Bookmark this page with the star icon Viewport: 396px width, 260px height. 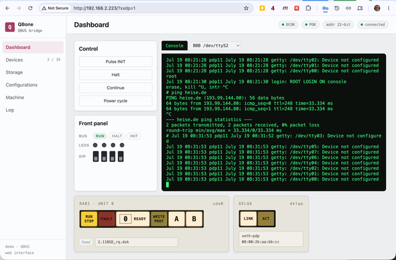246,8
